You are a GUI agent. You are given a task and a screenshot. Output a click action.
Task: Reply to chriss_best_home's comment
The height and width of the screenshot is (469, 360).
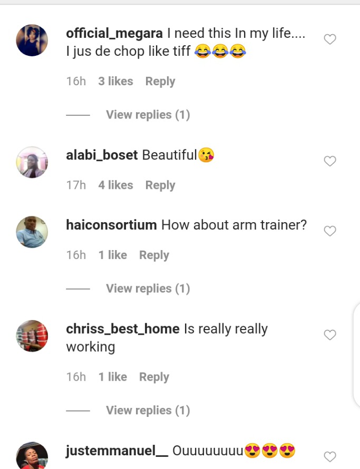pos(154,377)
